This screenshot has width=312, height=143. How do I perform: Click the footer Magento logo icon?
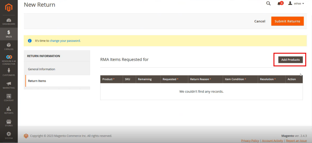point(26,136)
